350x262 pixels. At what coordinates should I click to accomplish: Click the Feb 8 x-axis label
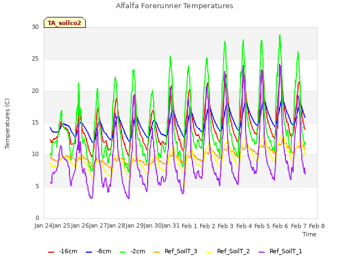click(x=317, y=226)
